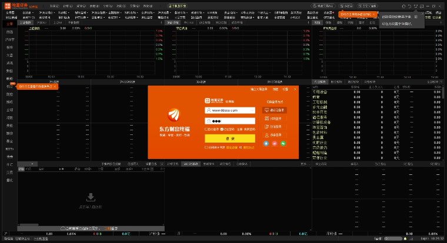Open the 隐私政策 privacy policy link
This screenshot has height=243, width=447.
tap(232, 147)
